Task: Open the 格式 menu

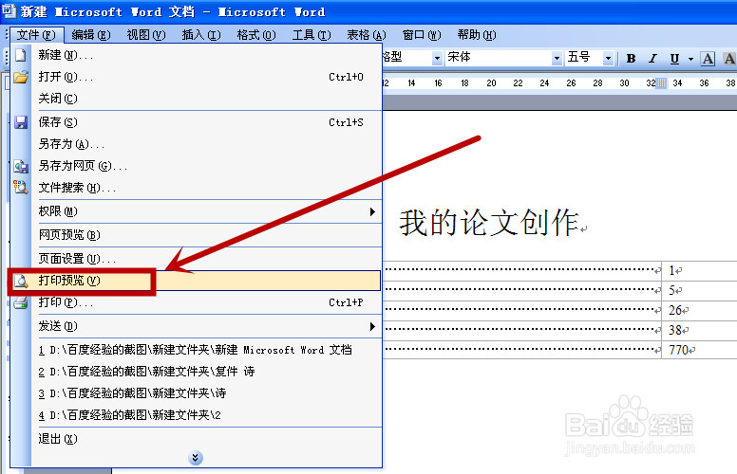Action: (x=256, y=35)
